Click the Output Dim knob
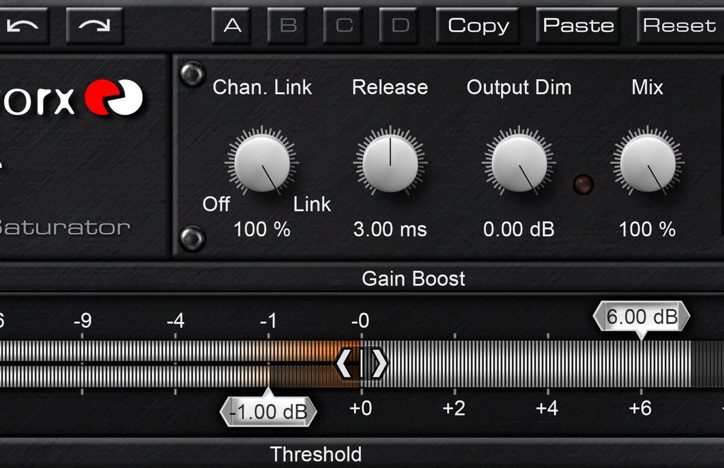The image size is (724, 468). (519, 163)
